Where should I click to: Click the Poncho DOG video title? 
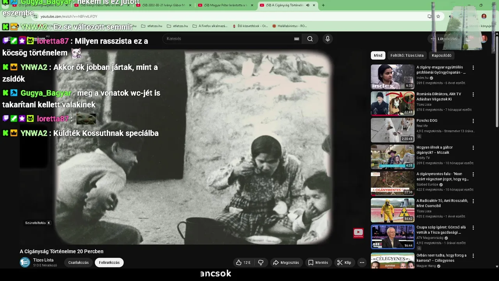pyautogui.click(x=427, y=121)
